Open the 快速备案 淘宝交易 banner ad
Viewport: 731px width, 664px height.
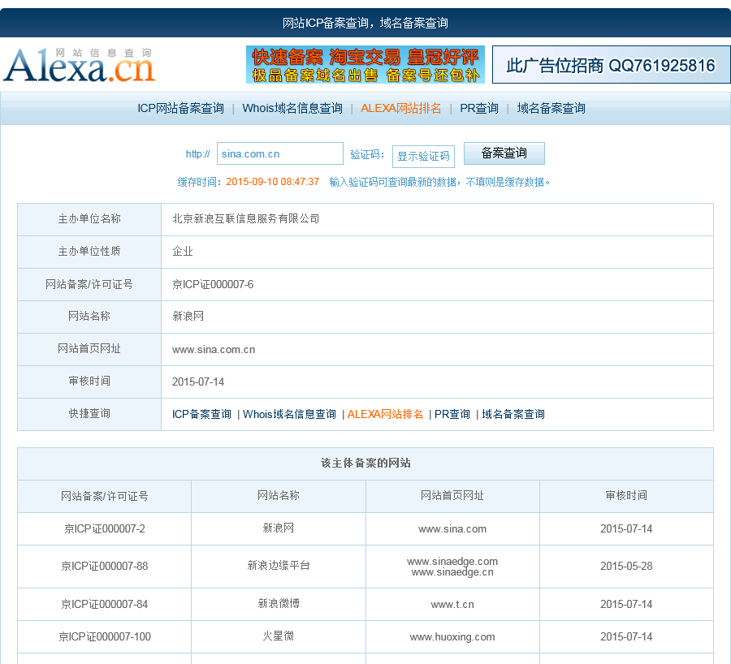click(365, 65)
